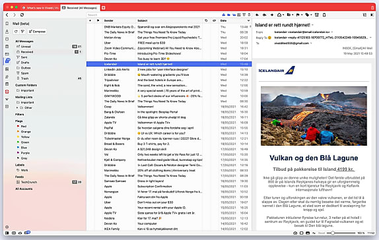Viewport: 379px width, 240px height.
Task: Toggle the show mailing lists filter
Action: pyautogui.click(x=234, y=15)
